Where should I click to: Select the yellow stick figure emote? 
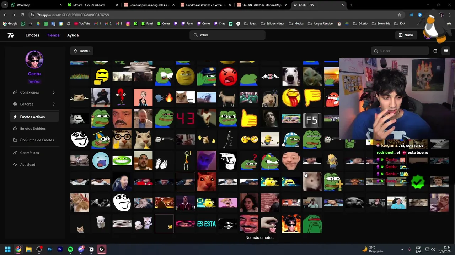[x=186, y=161]
